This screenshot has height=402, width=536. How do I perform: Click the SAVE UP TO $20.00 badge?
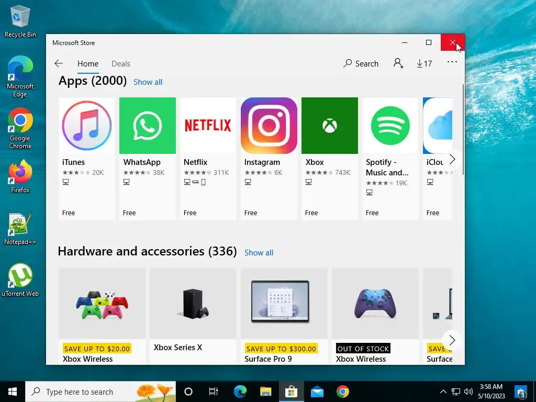97,349
